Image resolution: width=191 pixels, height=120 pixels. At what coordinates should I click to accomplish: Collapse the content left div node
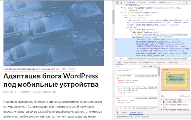point(123,15)
